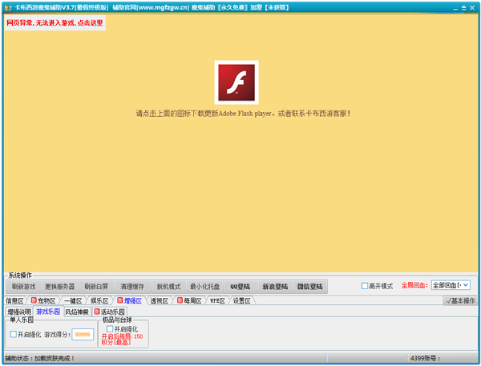481x366 pixels.
Task: Click the 更换服务器 button
Action: point(60,286)
